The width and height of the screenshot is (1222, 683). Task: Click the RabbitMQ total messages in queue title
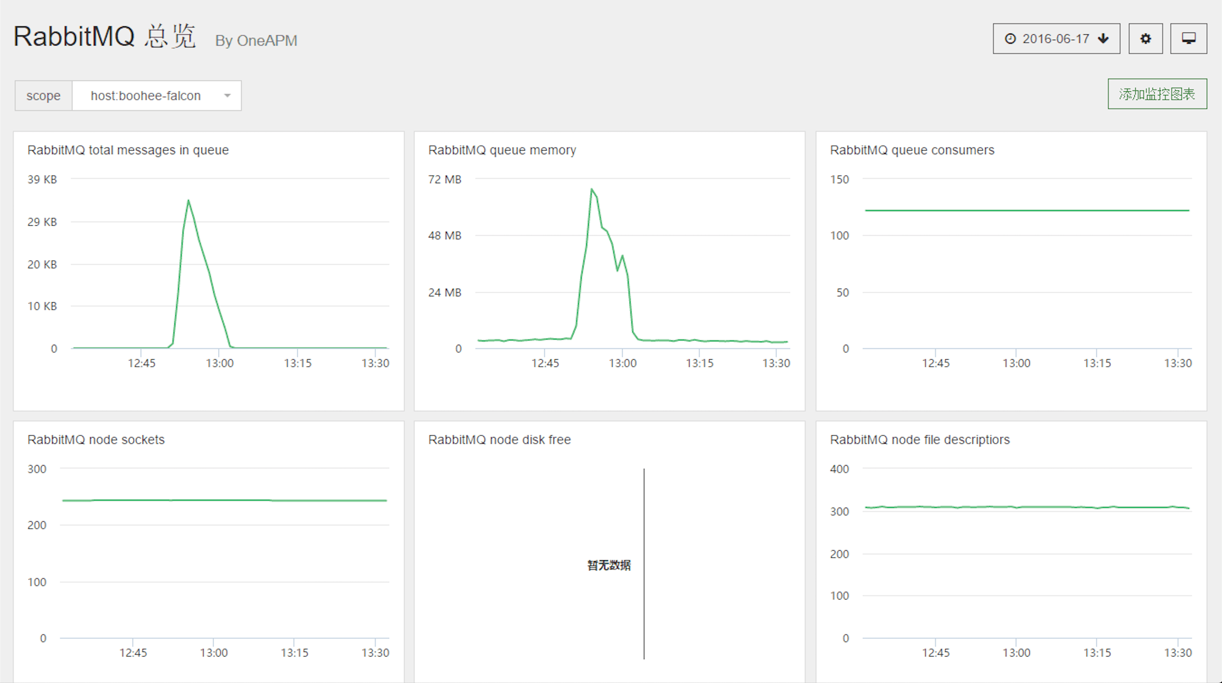tap(128, 150)
